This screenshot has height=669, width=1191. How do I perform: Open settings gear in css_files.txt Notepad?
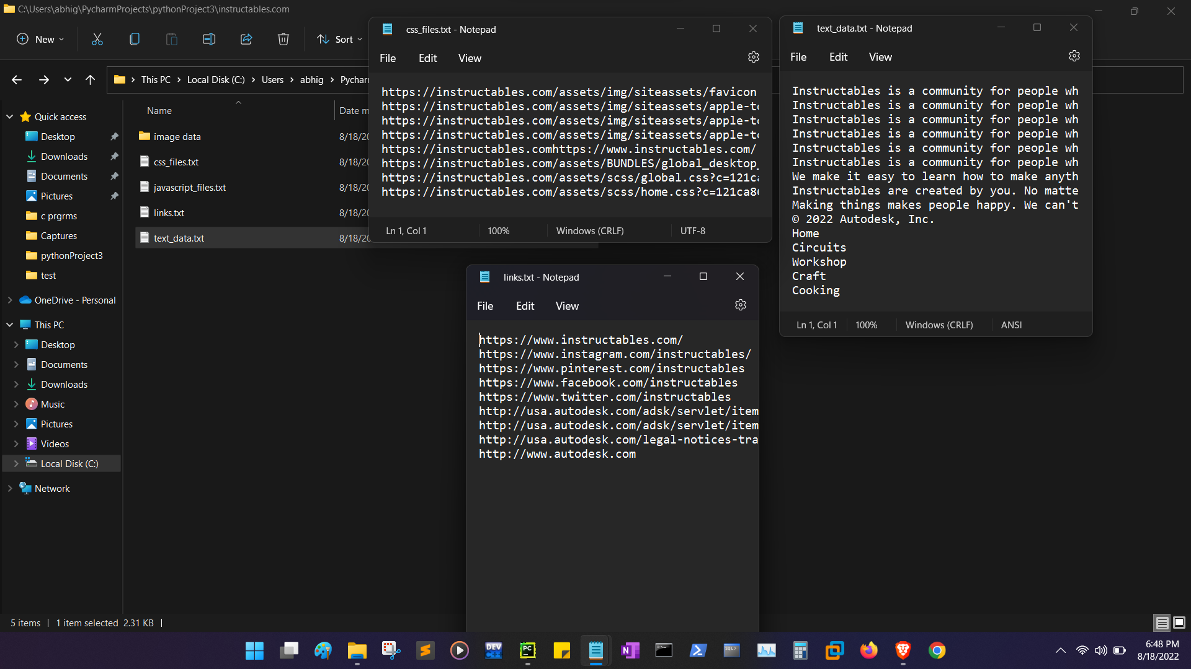point(754,57)
